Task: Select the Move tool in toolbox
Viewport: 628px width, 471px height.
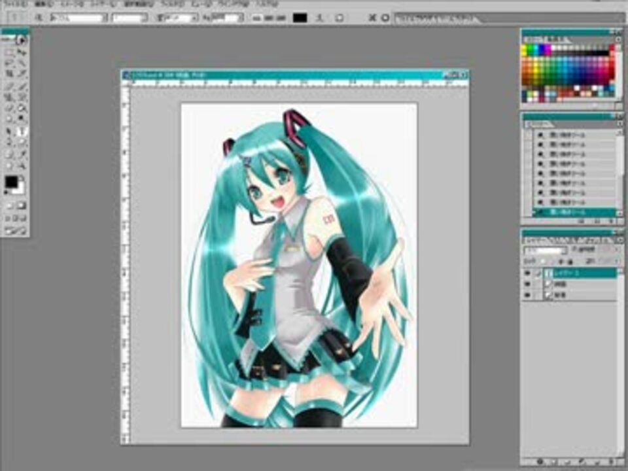Action: point(22,52)
